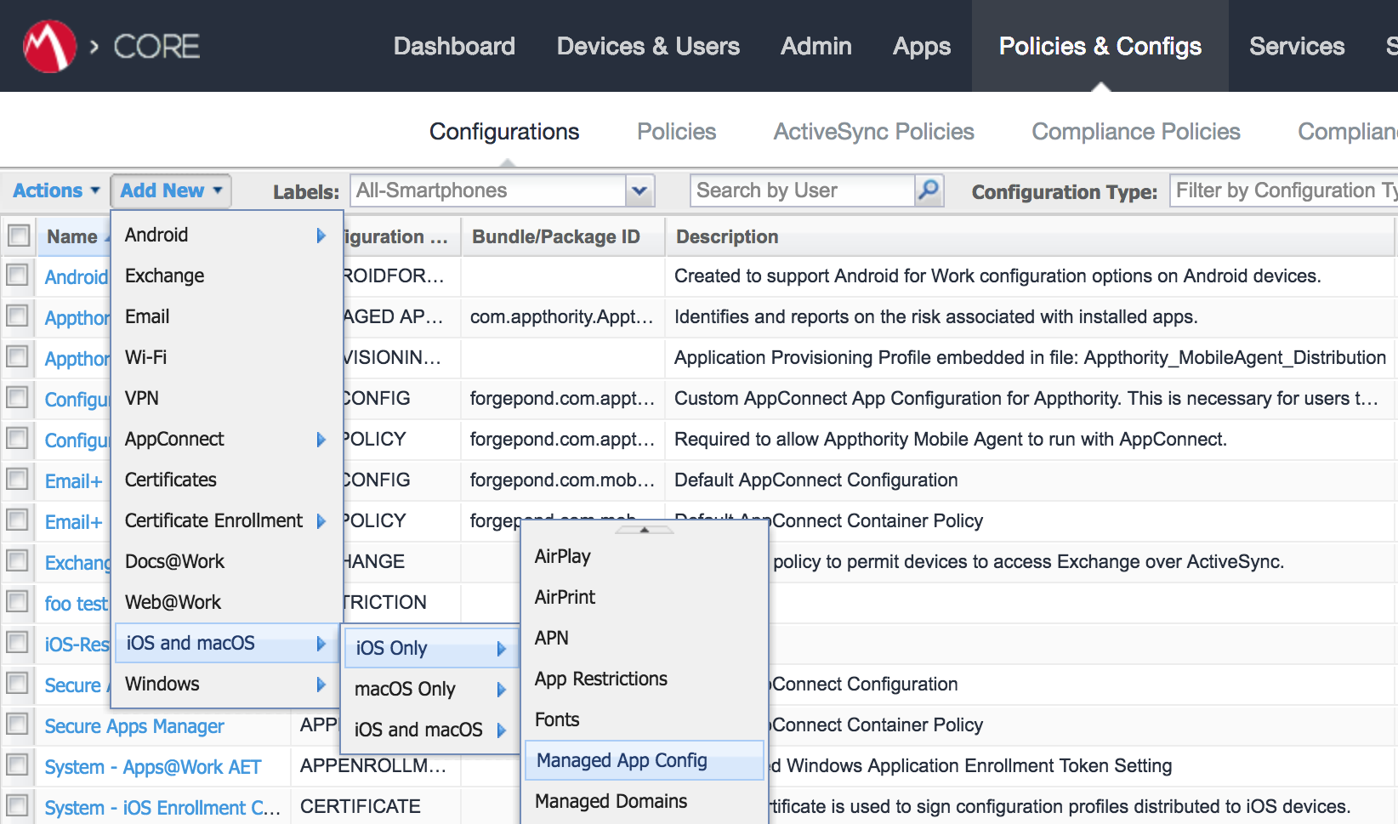Check the foo test row checkbox

[18, 602]
